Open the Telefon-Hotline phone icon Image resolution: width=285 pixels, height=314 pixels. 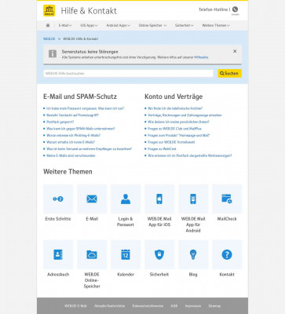(x=235, y=9)
